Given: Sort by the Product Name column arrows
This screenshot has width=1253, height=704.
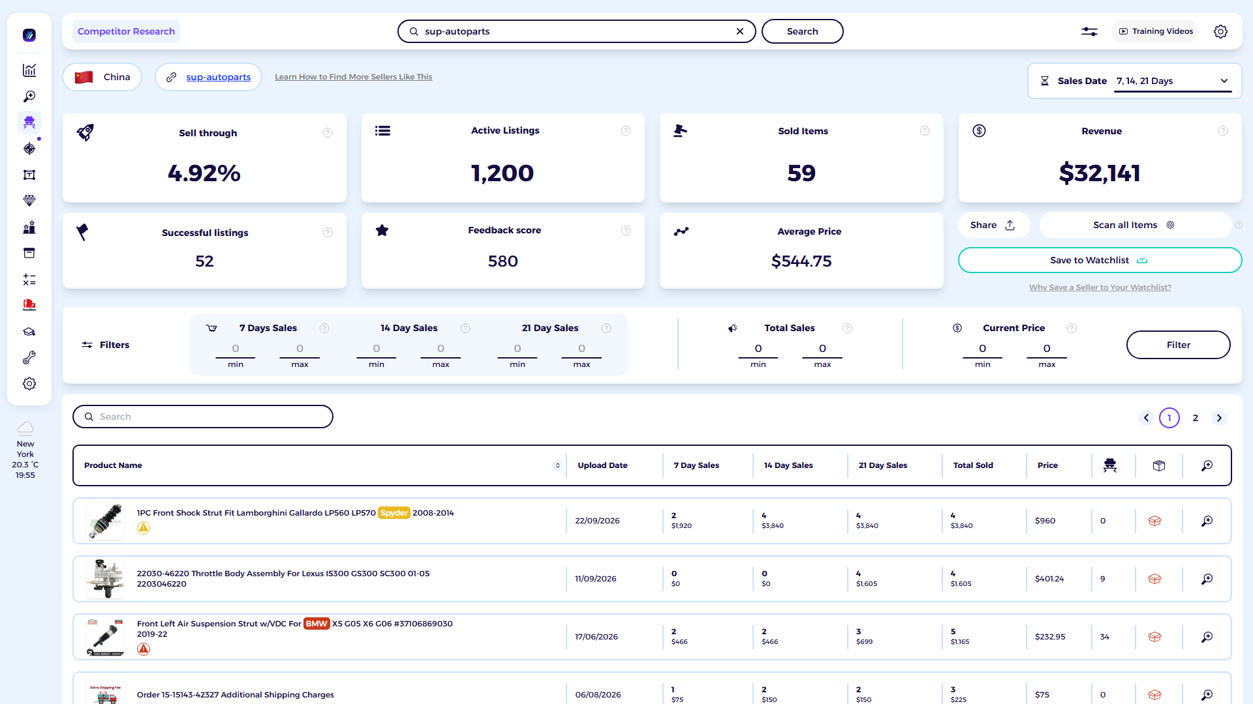Looking at the screenshot, I should 557,465.
